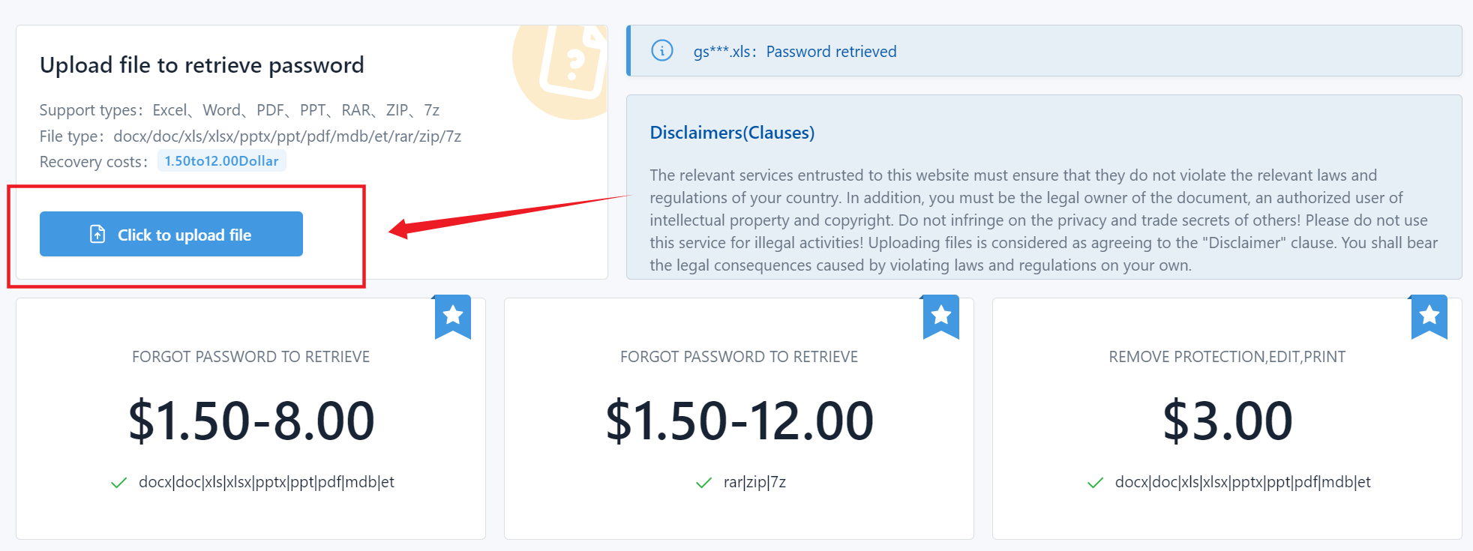The image size is (1473, 551).
Task: Click the 'REMOVE PROTECTION,EDIT,PRINT' card title
Action: 1227,357
